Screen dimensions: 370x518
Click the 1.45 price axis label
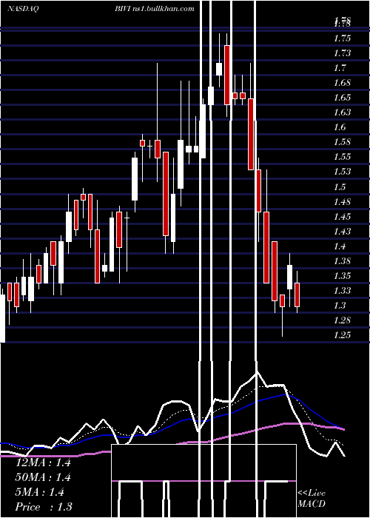click(x=342, y=217)
